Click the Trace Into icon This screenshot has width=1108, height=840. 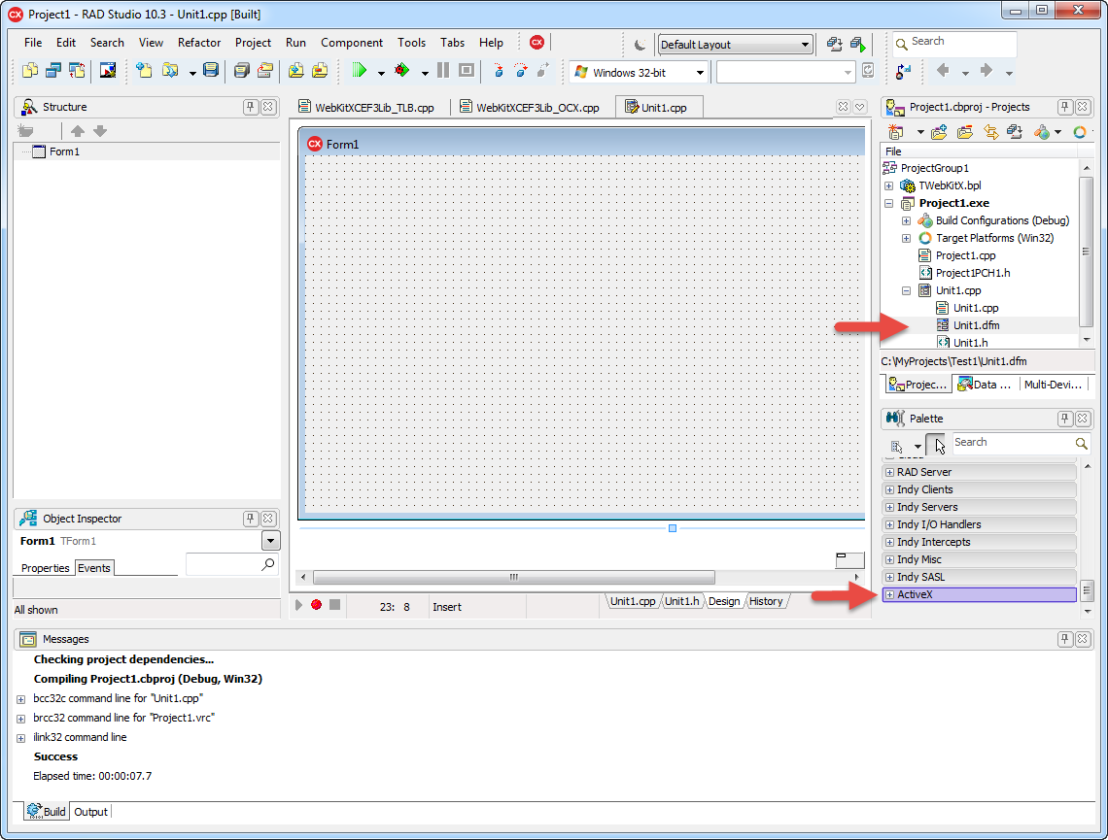(499, 71)
